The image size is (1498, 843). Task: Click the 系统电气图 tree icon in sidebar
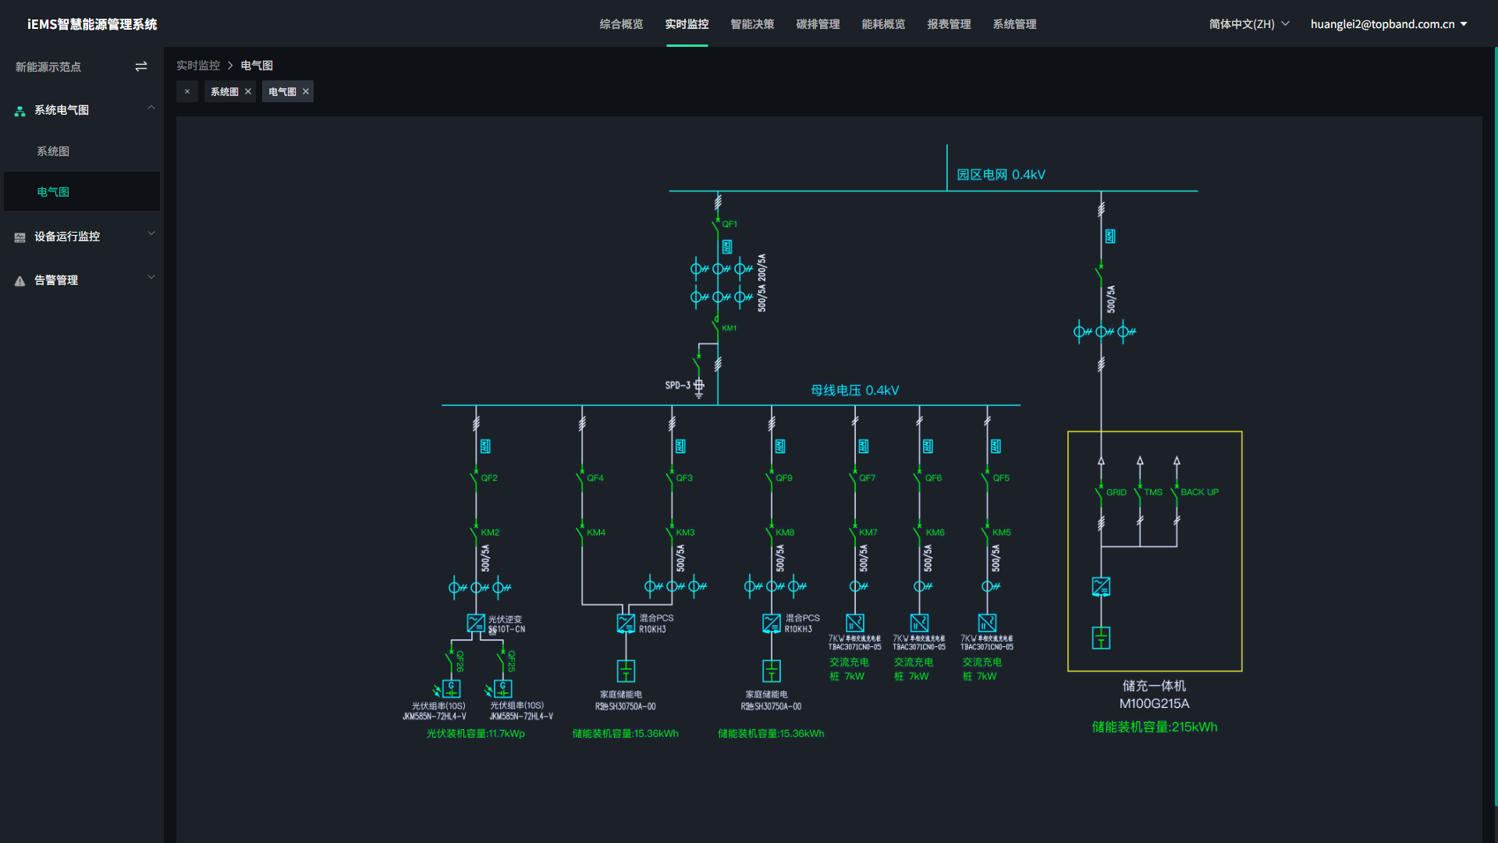20,112
